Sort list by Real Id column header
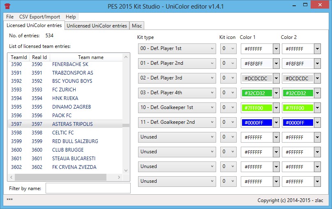Viewport: 332px width, 209px height. (x=39, y=57)
